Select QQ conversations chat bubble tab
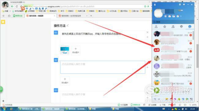This screenshot has height=111, width=199. 190,27
